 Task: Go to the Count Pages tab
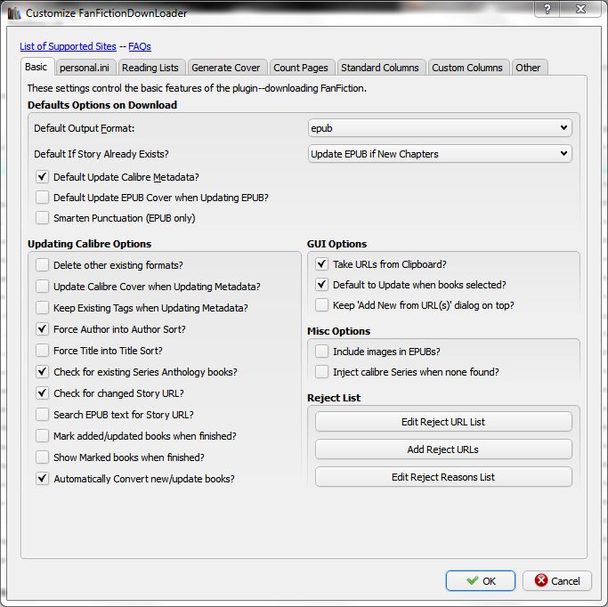click(301, 68)
